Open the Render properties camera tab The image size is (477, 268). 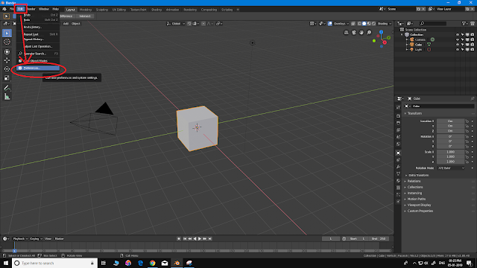pos(398,116)
